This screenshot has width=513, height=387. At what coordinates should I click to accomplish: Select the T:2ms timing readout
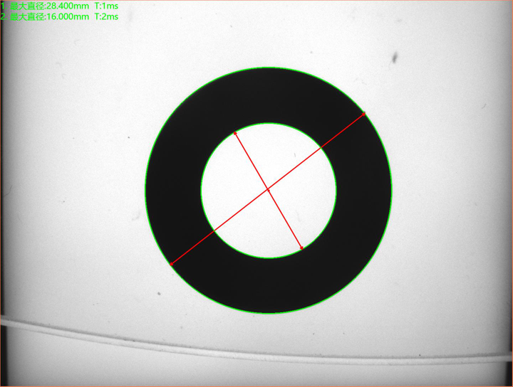[x=106, y=15]
